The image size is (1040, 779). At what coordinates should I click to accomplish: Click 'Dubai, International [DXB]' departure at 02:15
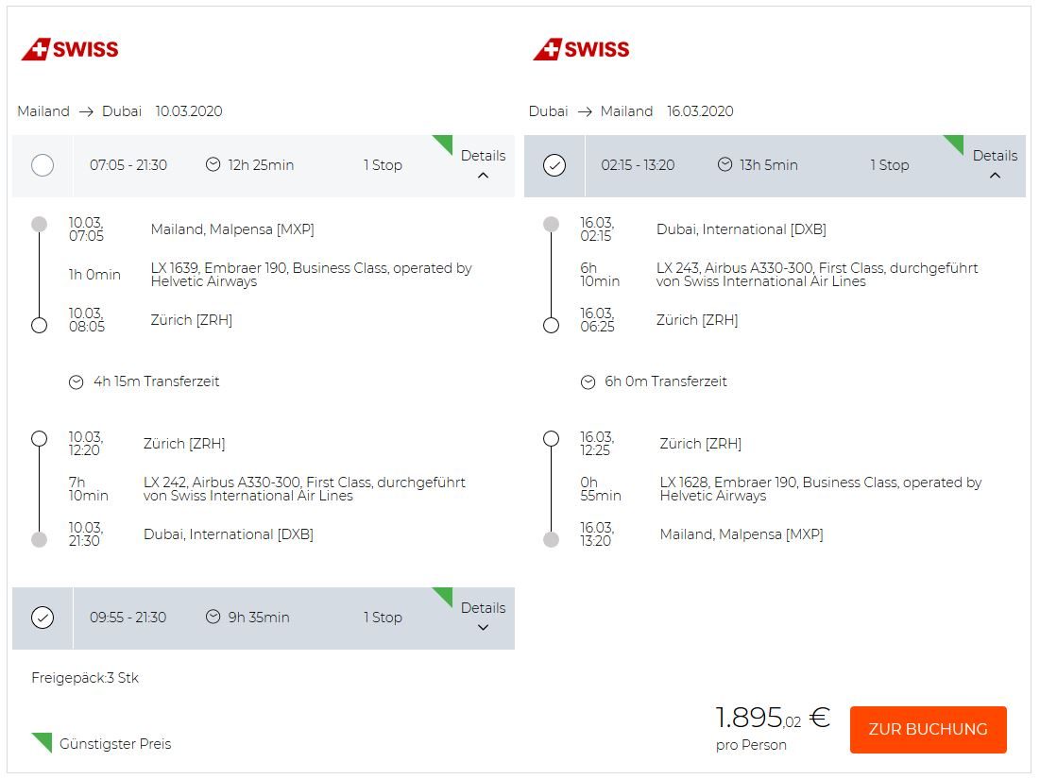[x=741, y=229]
